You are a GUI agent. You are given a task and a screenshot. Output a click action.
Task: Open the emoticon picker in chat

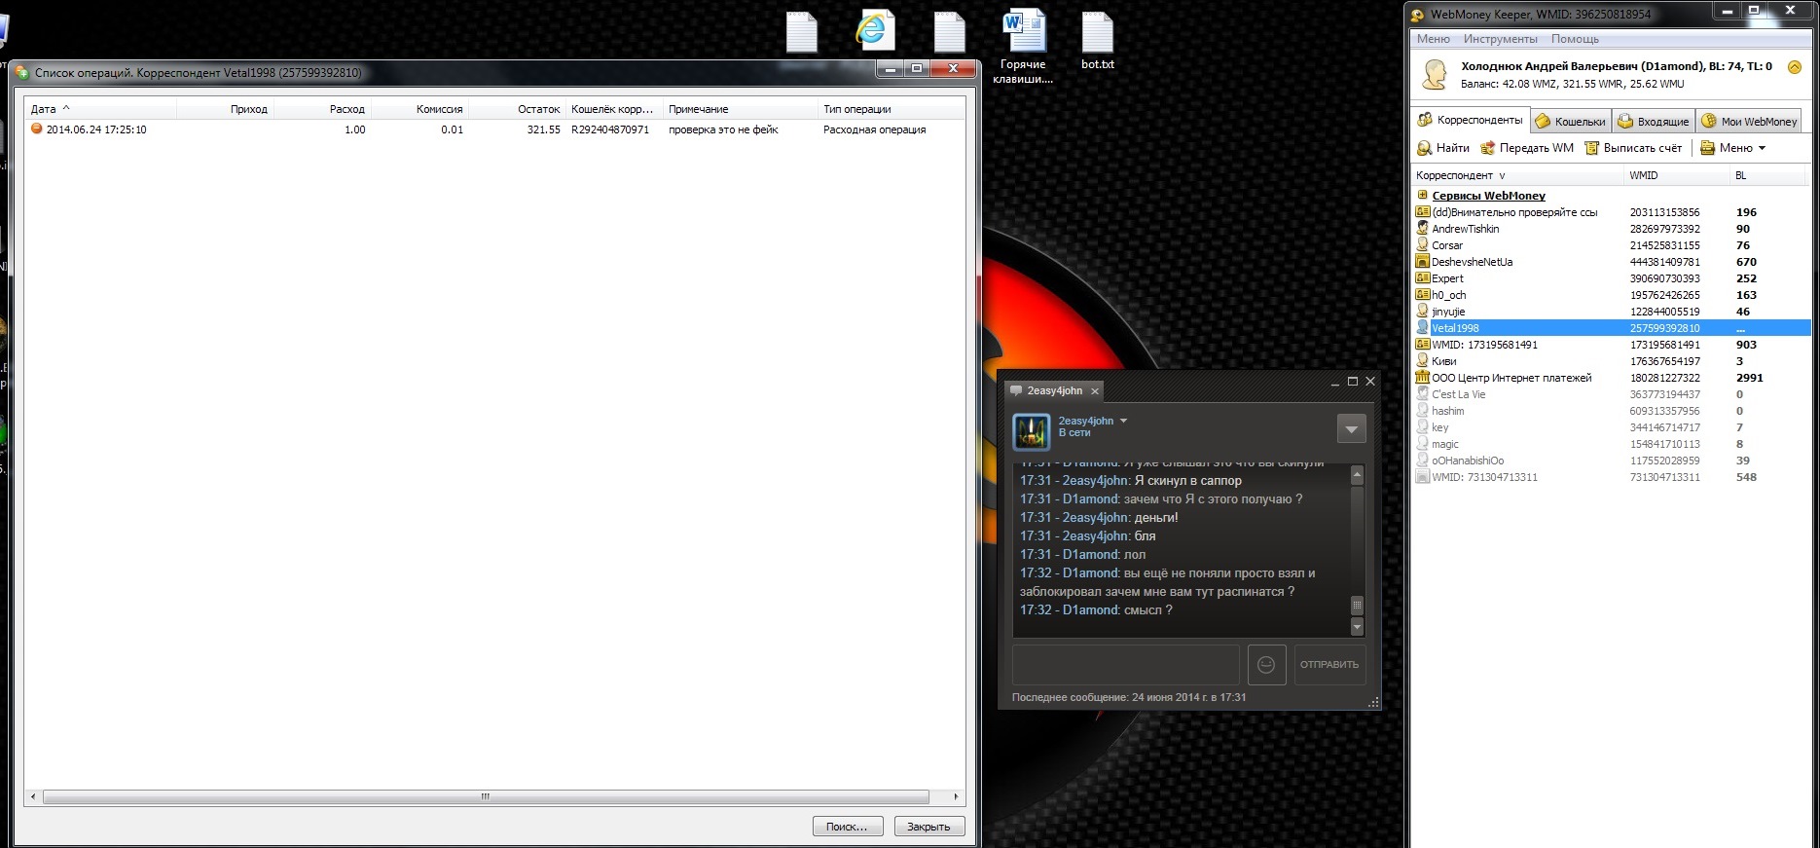tap(1266, 664)
